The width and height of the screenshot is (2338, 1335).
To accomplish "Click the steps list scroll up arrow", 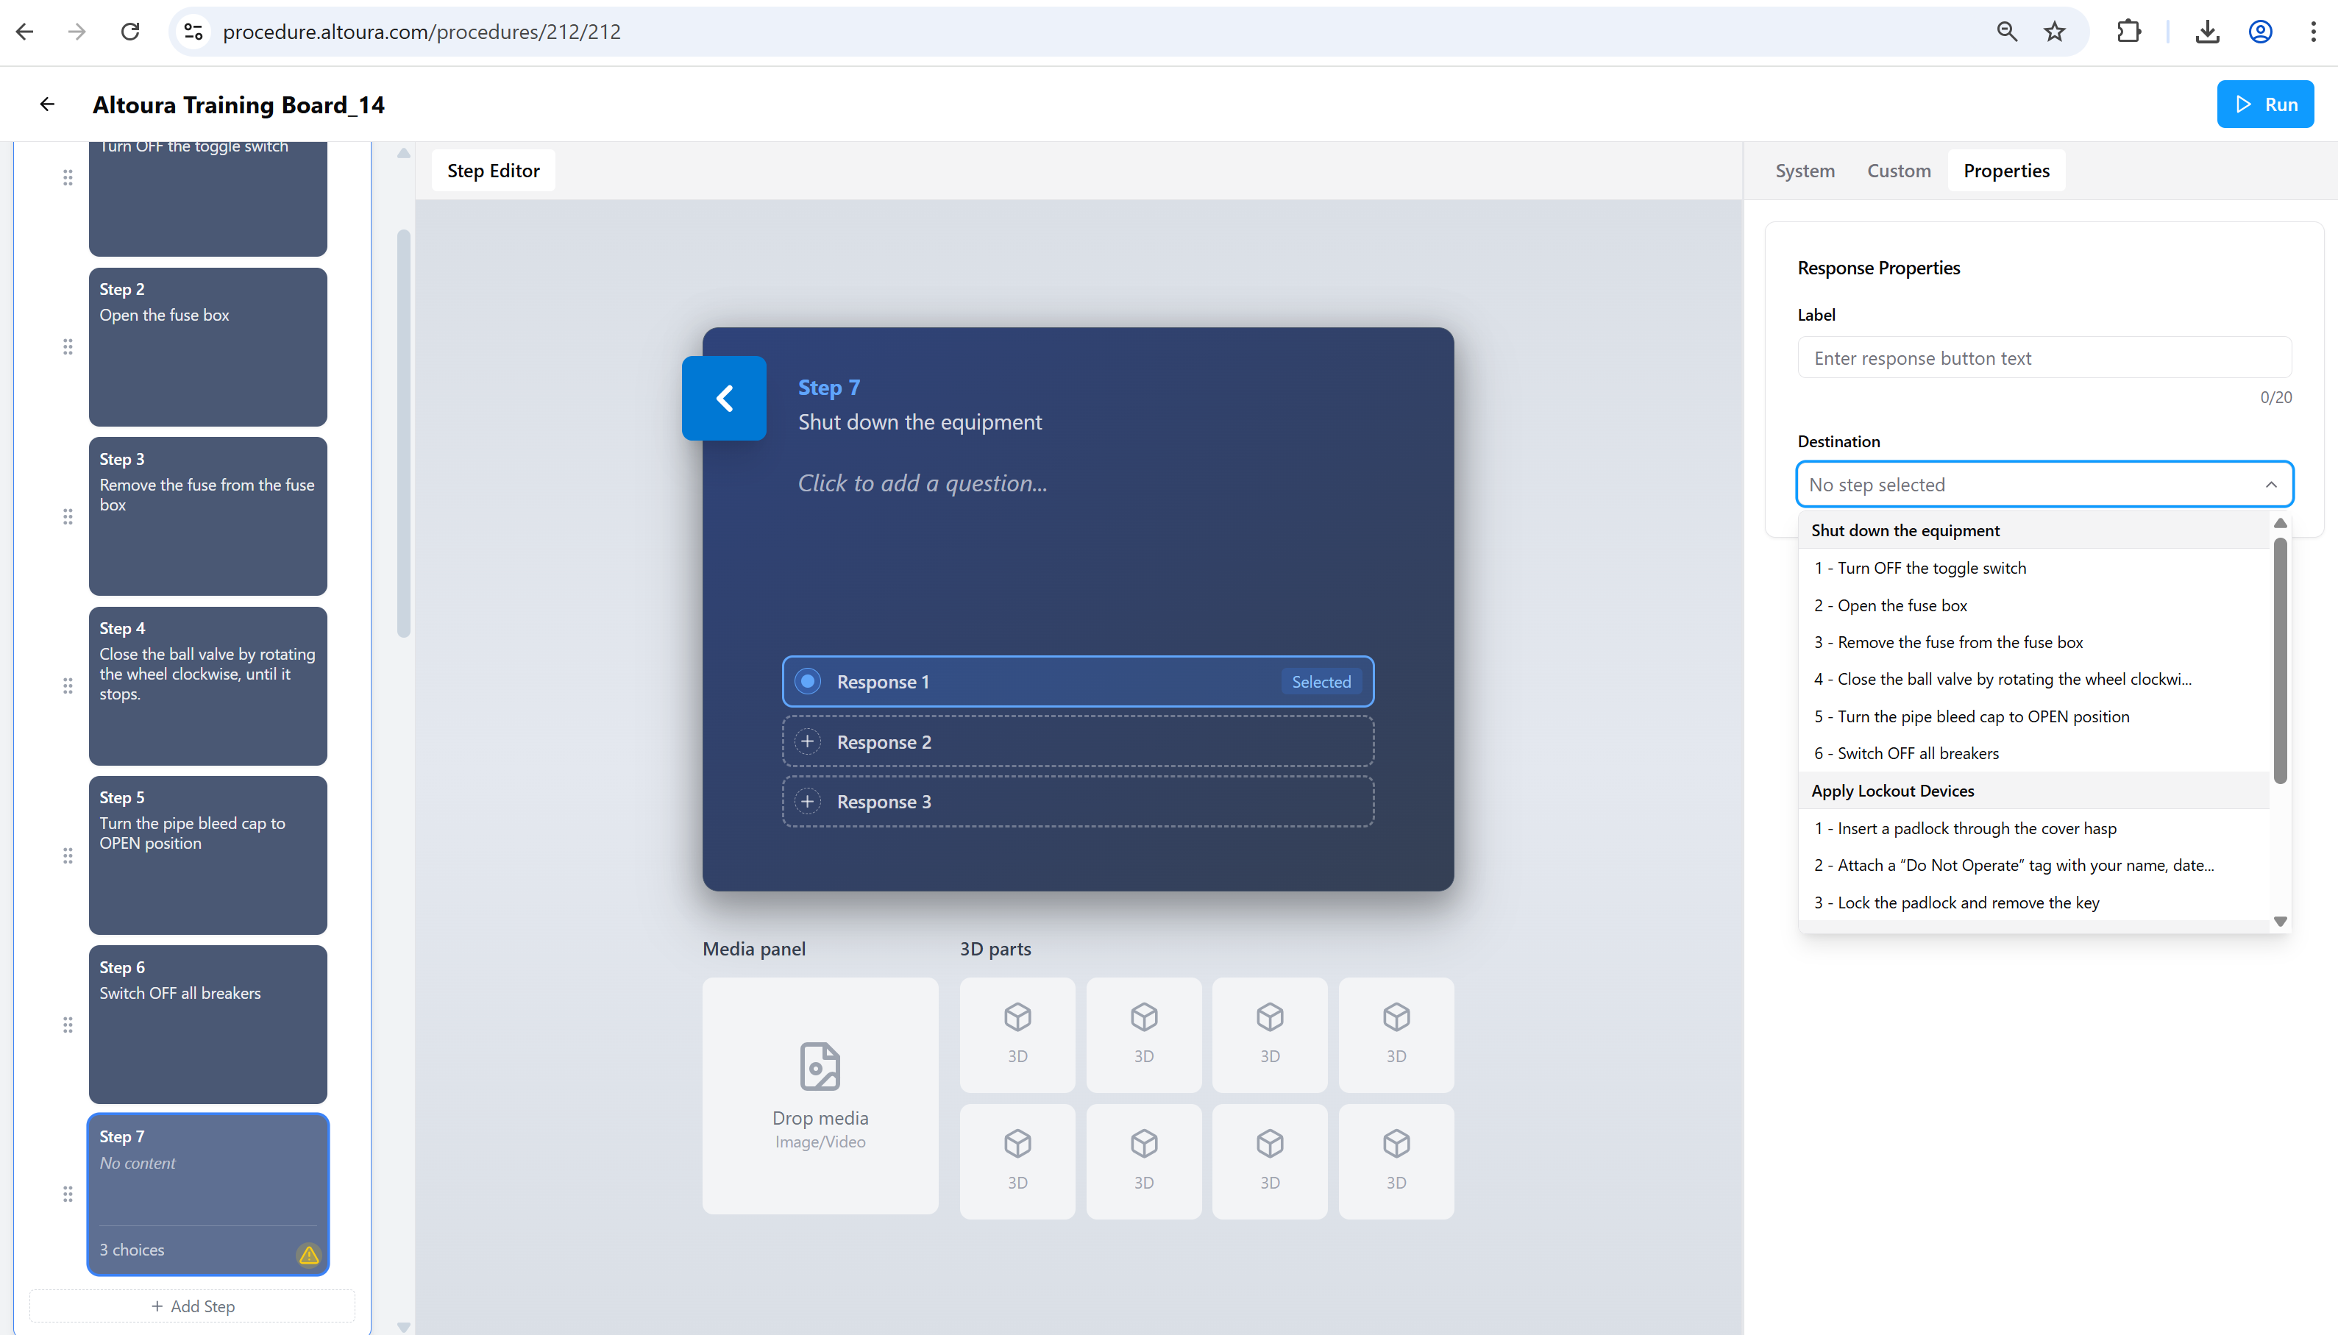I will pyautogui.click(x=403, y=153).
